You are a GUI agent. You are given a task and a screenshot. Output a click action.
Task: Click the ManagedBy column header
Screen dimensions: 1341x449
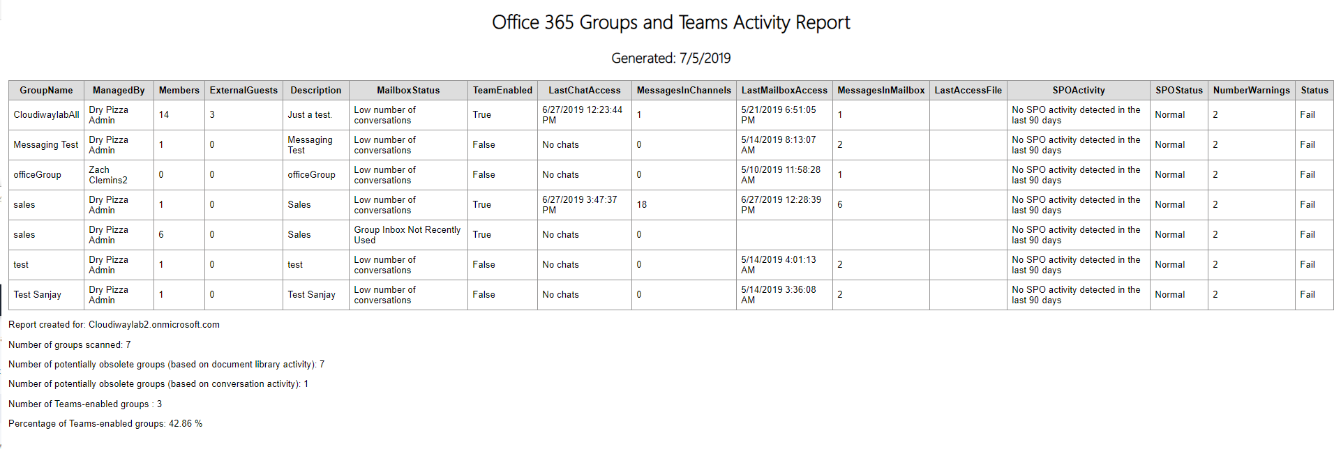(119, 90)
